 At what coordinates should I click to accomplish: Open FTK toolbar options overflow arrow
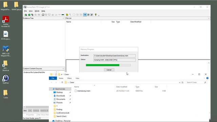[99, 15]
